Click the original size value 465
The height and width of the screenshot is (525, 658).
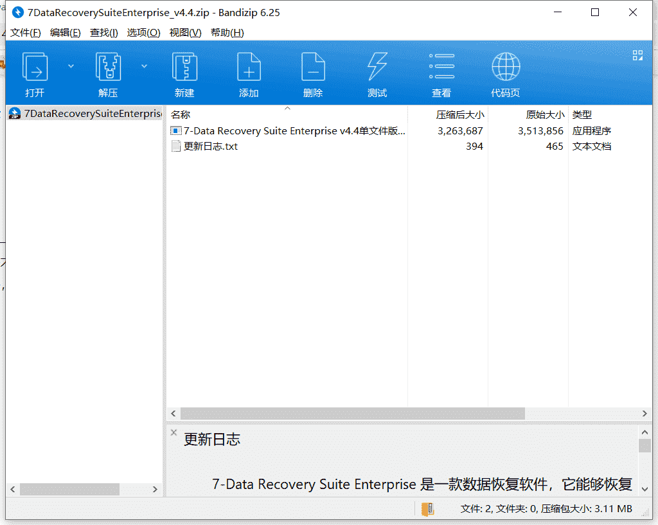[555, 147]
